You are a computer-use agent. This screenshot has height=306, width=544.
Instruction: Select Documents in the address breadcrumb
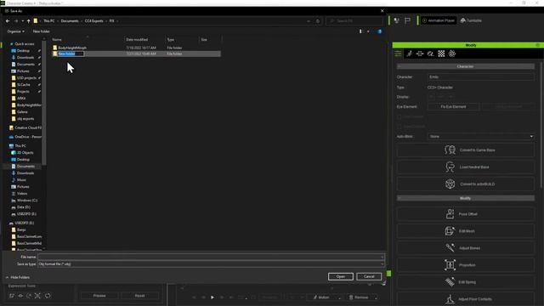click(70, 20)
